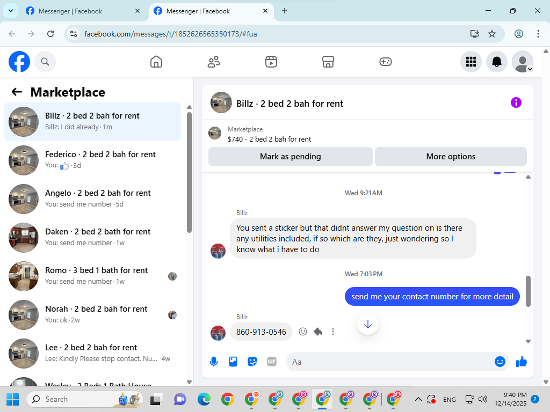Screen dimensions: 550x412
Task: Open Federico conversation in list
Action: click(x=92, y=160)
